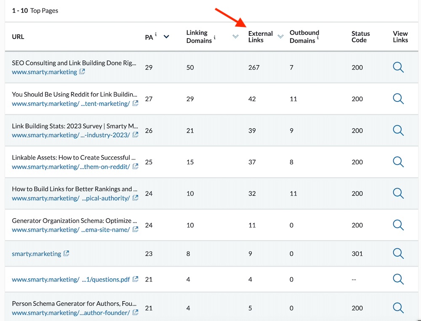Open external link icon beside smarty.marketing
Viewport: 421px width, 321px height.
tap(66, 254)
